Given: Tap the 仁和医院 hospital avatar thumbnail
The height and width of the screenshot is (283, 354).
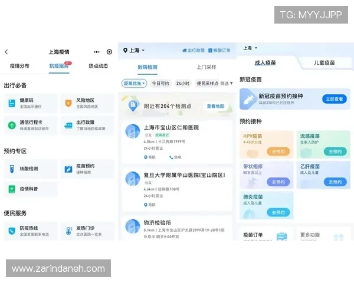Looking at the screenshot, I should tap(133, 131).
